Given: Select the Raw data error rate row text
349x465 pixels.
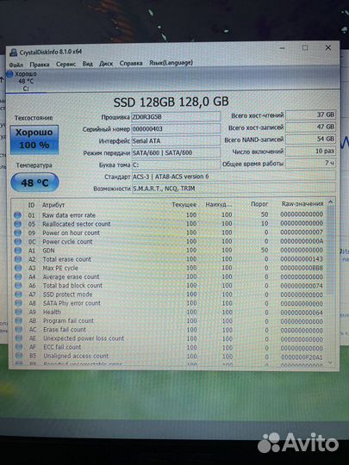Looking at the screenshot, I should (x=69, y=215).
